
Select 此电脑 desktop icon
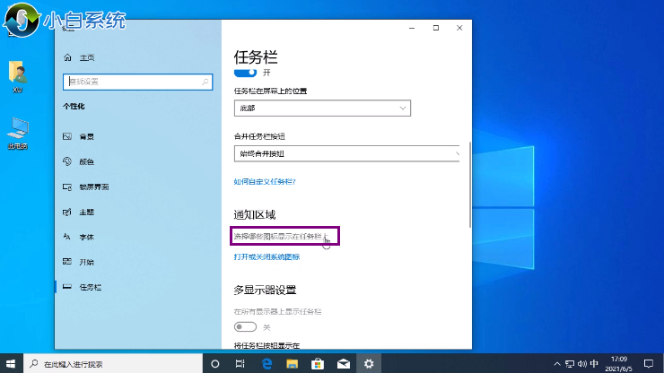tap(17, 134)
